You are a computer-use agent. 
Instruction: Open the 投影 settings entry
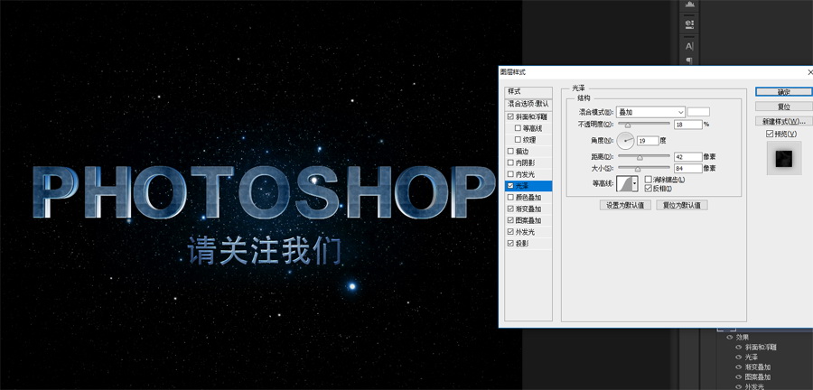[522, 244]
